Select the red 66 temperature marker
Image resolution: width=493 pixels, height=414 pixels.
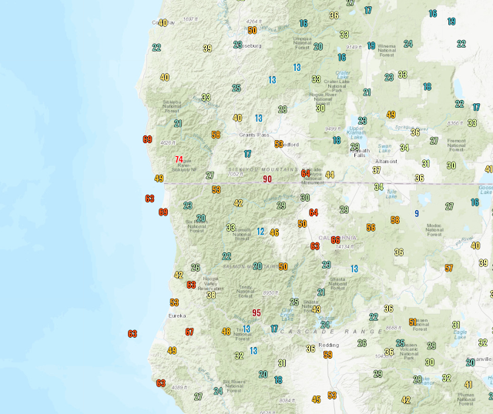335,239
